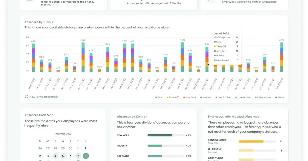Select January 8 on heat map calendar
Image resolution: width=308 pixels, height=161 pixels.
85,156
